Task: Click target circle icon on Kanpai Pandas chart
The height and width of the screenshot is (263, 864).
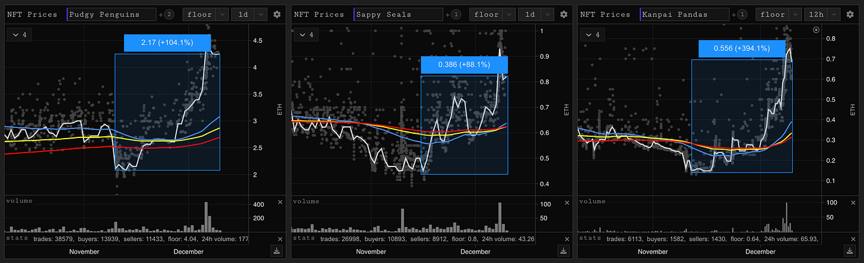Action: (x=816, y=29)
